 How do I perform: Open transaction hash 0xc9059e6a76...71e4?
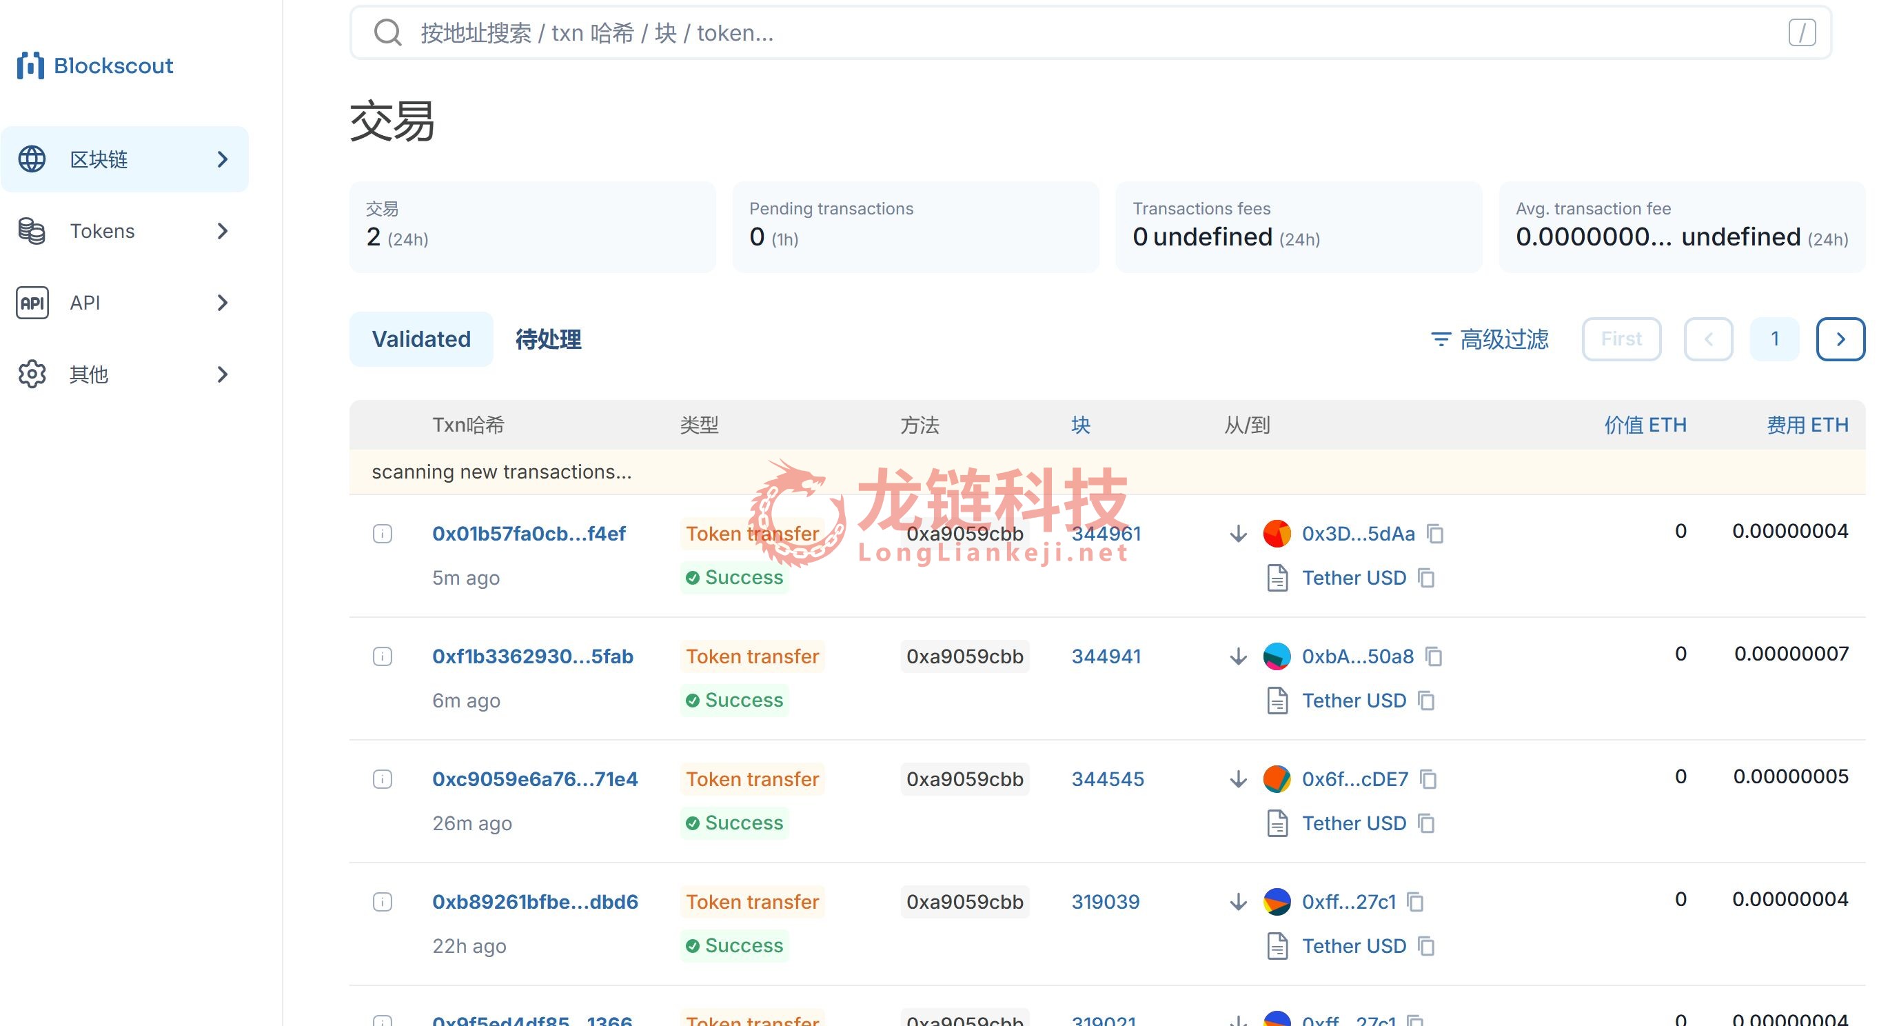(535, 778)
